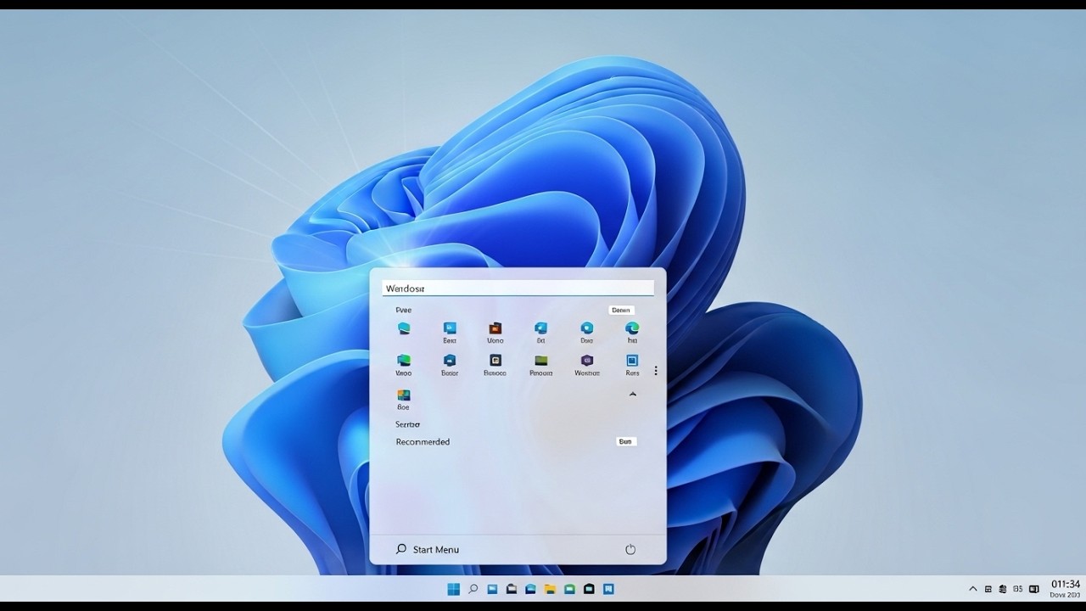Launch the purple pinned app labeled Woshan
1086x611 pixels.
tap(586, 365)
